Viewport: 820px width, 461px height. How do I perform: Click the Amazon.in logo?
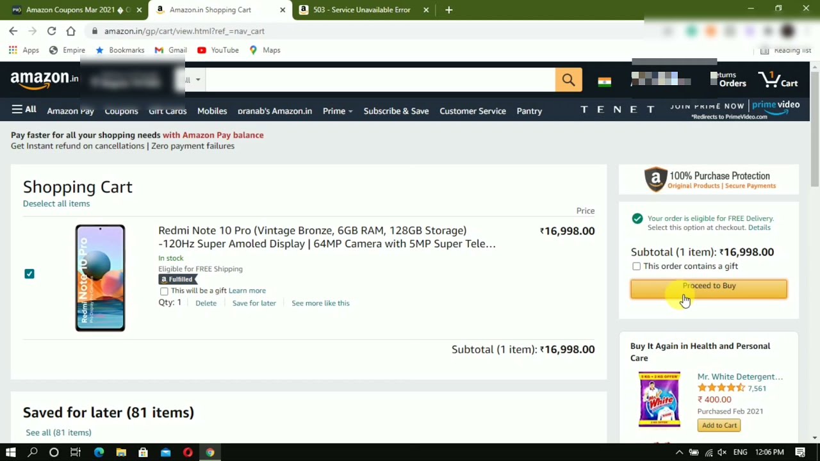44,79
